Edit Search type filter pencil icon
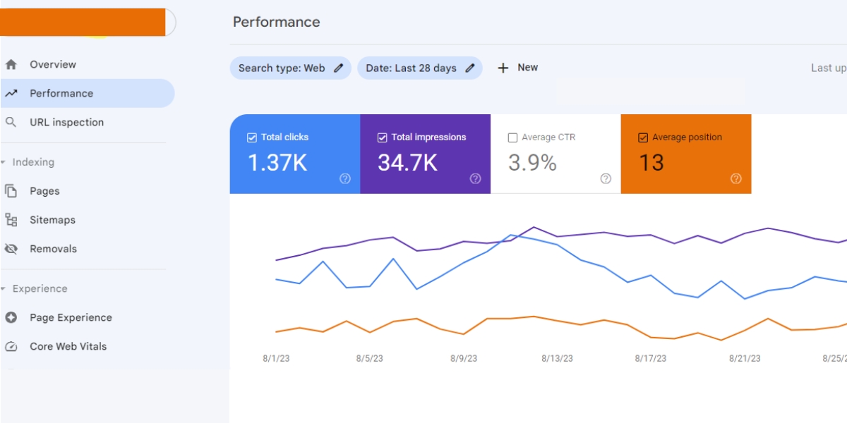847x423 pixels. (339, 68)
